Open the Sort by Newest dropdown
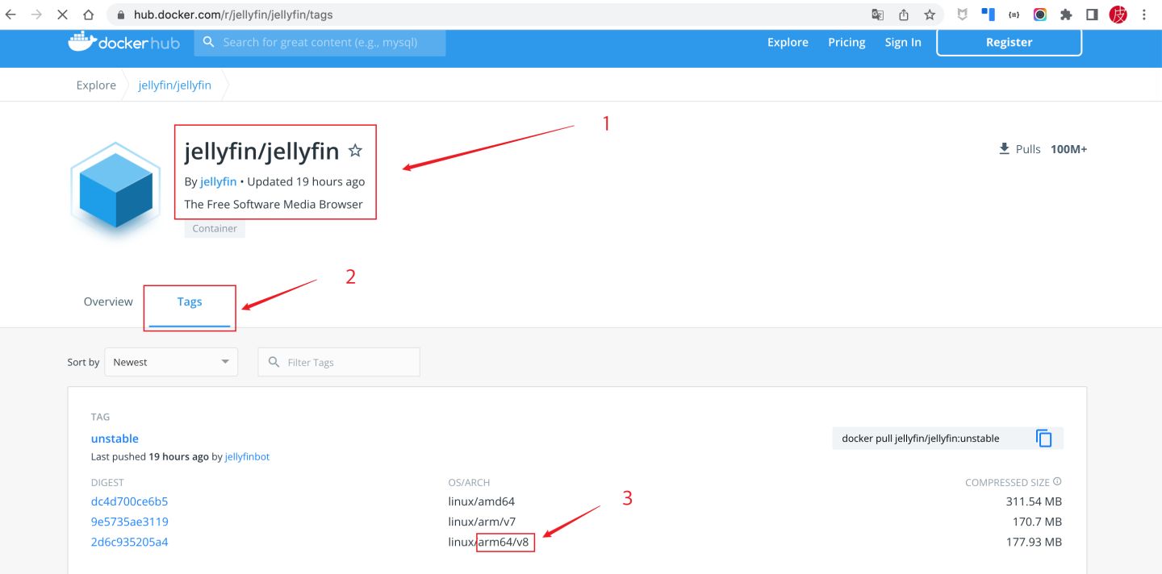Viewport: 1162px width, 574px height. pos(171,362)
